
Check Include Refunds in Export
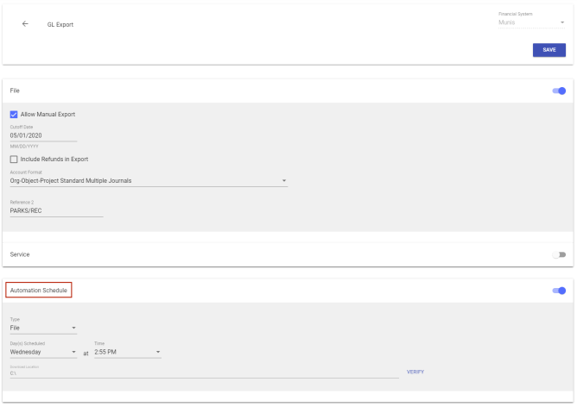coord(14,160)
